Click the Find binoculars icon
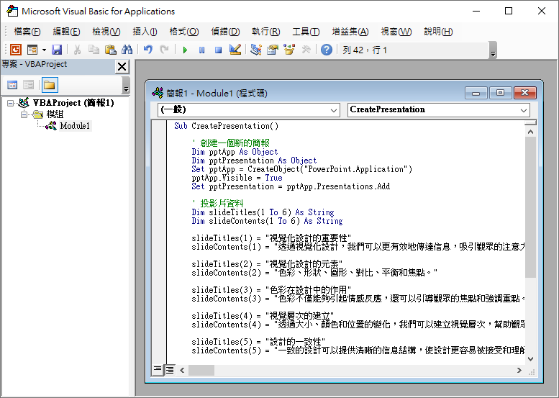 [127, 50]
